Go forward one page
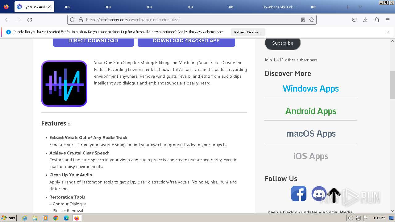This screenshot has width=395, height=222. pyautogui.click(x=19, y=20)
